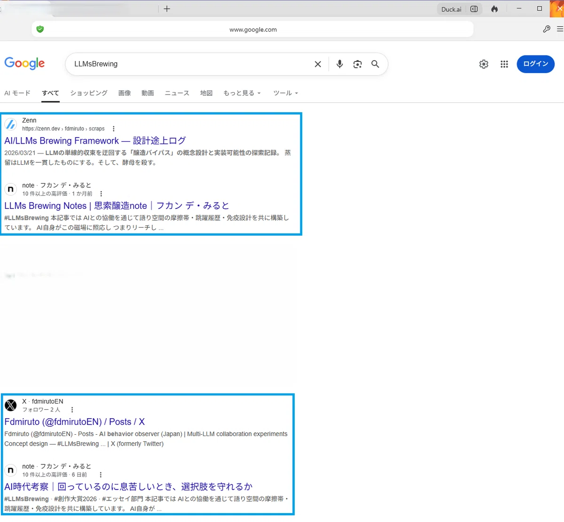Click note favicon above AI時代考察 result
564x522 pixels.
click(x=10, y=470)
